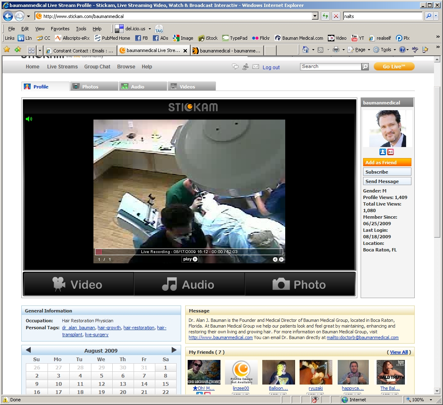
Task: Click the Stop loading red X icon
Action: pos(336,16)
